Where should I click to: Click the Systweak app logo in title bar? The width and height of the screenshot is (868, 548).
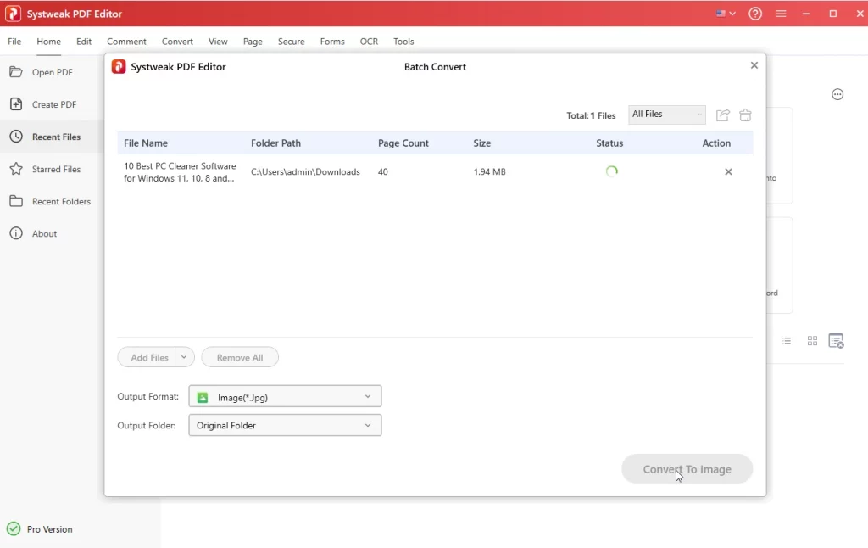coord(13,14)
